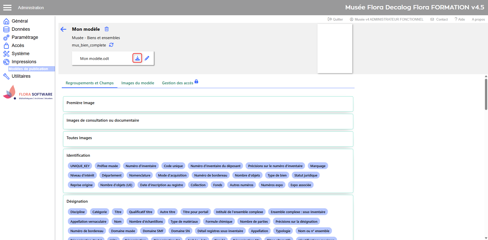This screenshot has width=488, height=240.
Task: Delete the model with trash icon
Action: tap(107, 29)
